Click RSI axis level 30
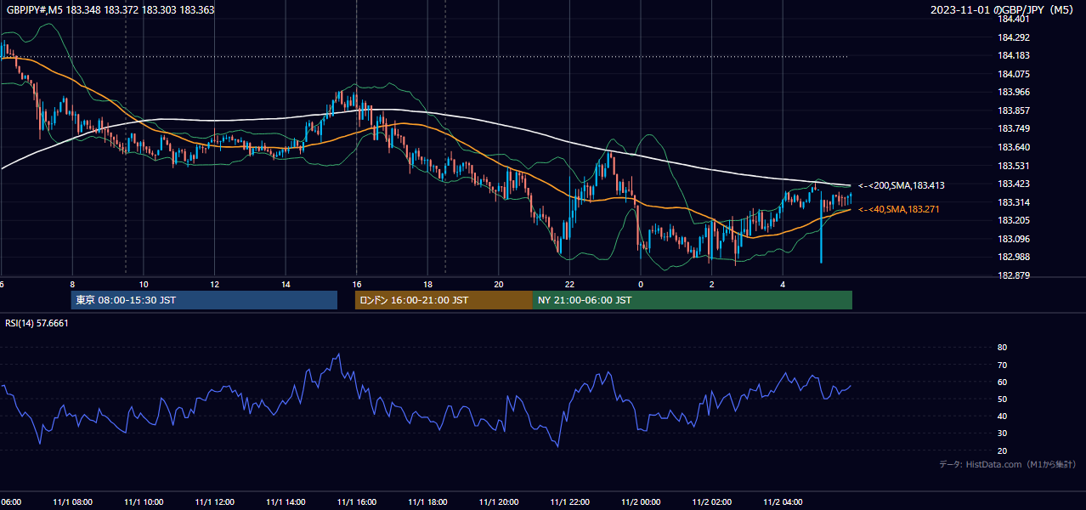The image size is (1086, 510). click(1002, 433)
